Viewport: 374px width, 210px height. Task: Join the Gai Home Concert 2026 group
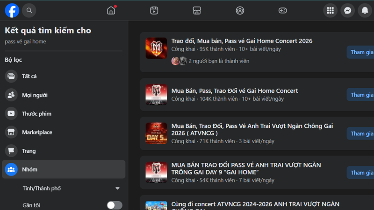point(361,52)
